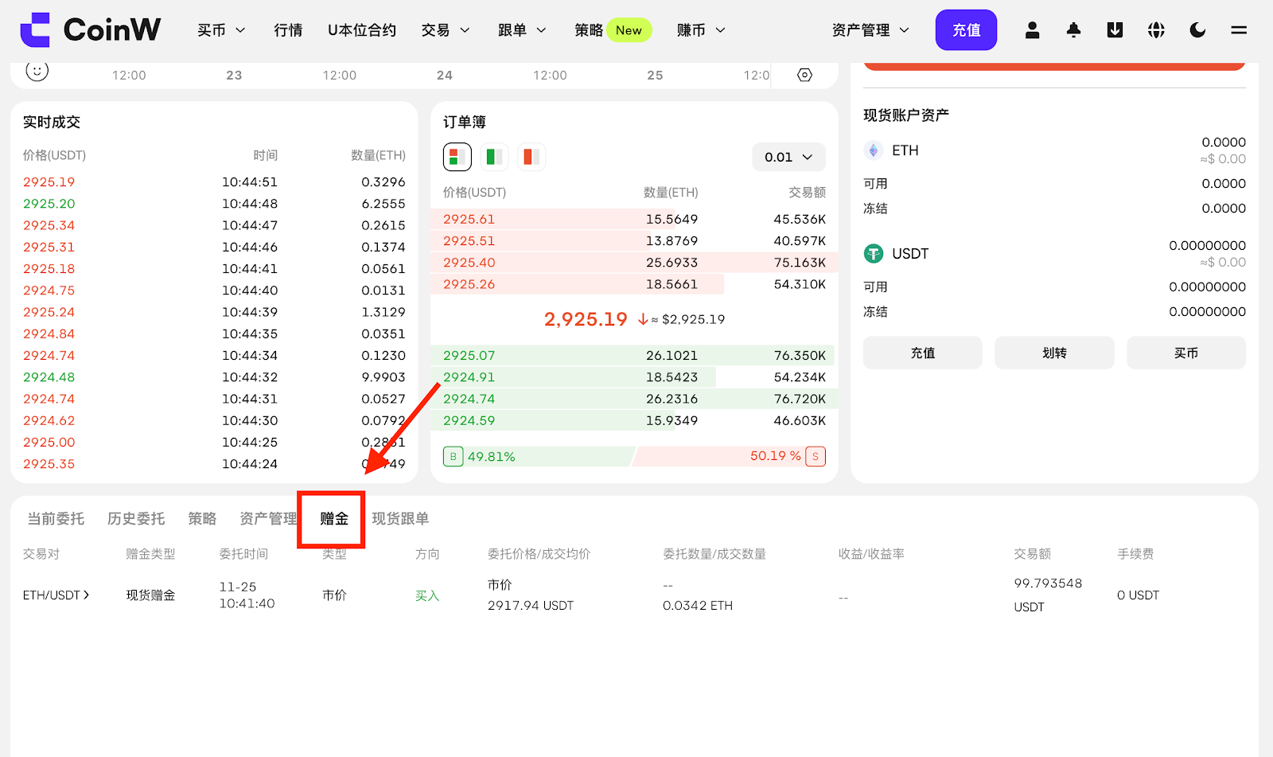This screenshot has width=1273, height=757.
Task: Open chart settings hexagon icon
Action: tap(804, 75)
